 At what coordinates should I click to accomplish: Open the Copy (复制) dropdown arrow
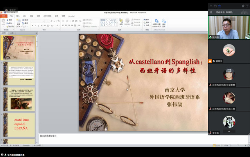click(13, 23)
